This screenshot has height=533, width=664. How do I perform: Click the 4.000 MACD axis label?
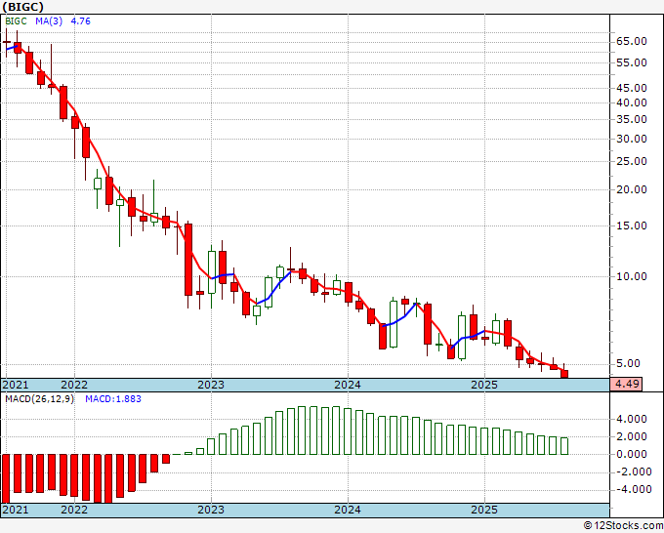pos(632,419)
